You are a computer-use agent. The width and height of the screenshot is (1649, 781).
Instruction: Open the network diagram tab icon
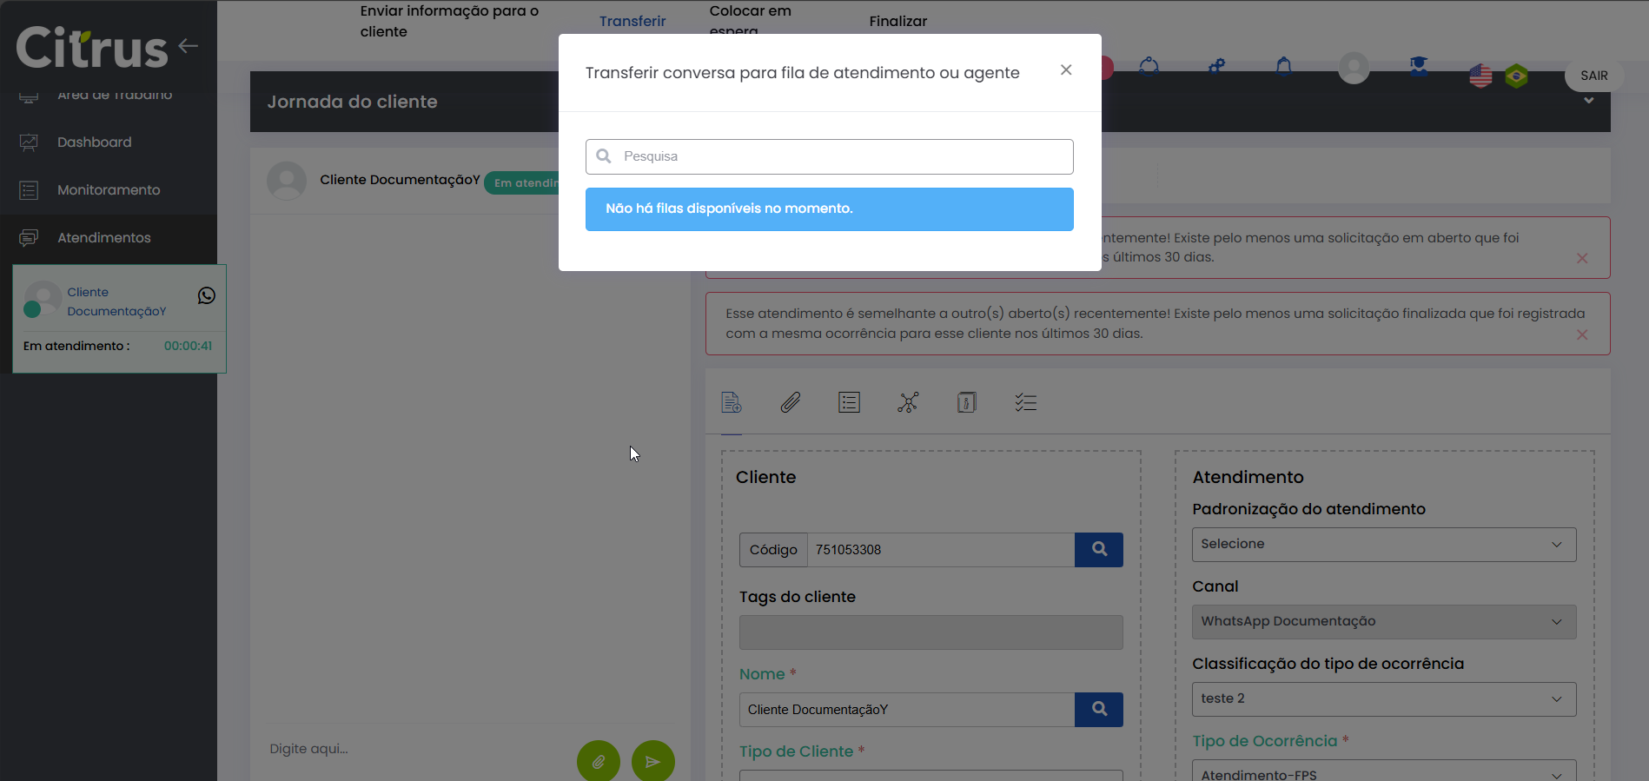tap(908, 402)
